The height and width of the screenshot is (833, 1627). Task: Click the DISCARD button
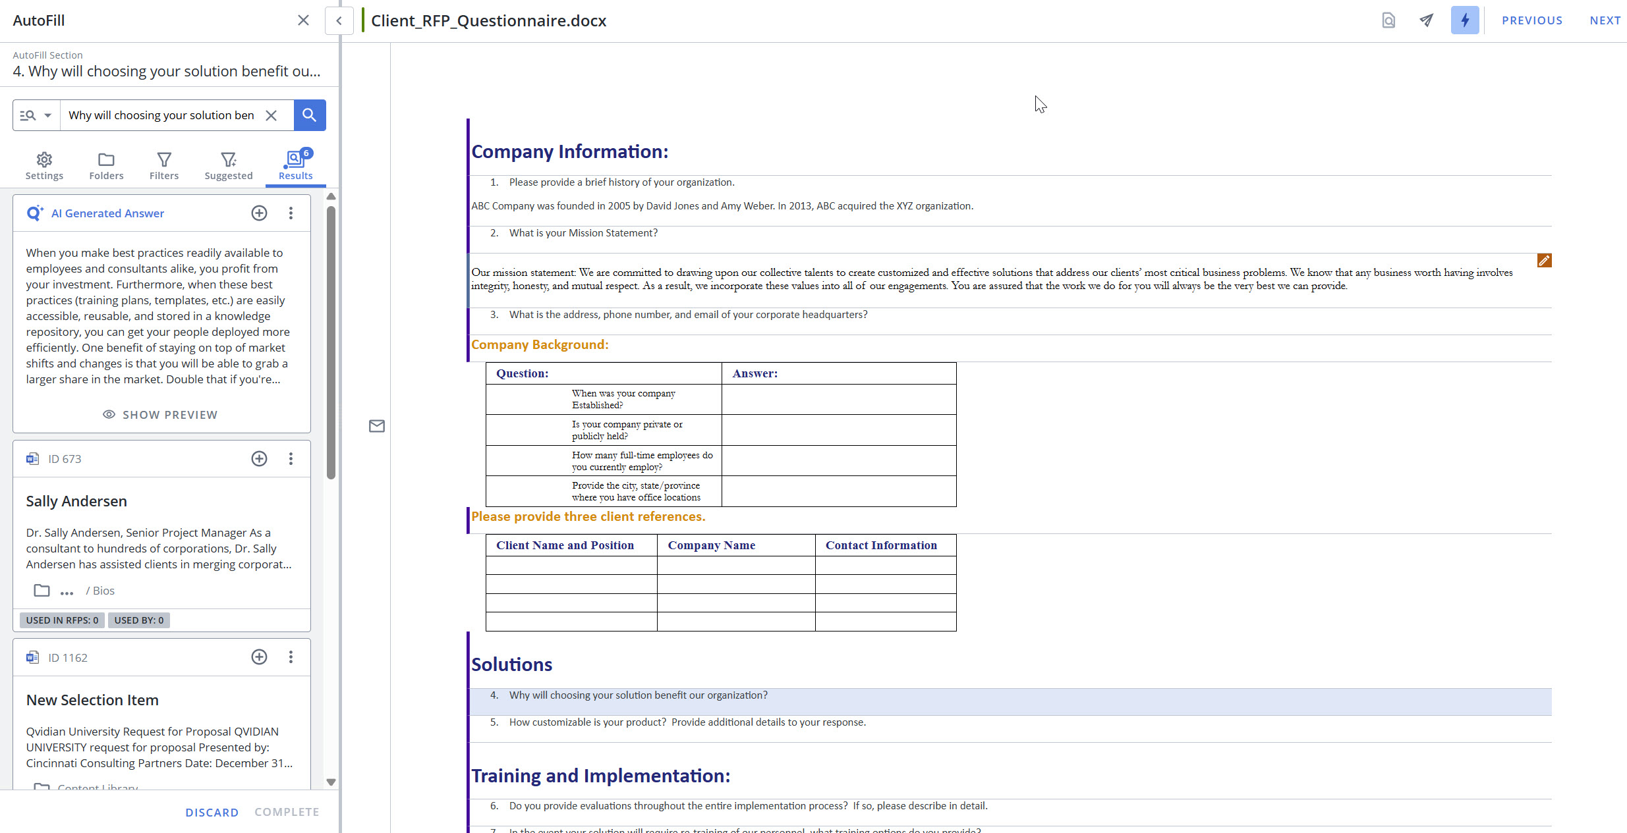point(212,813)
